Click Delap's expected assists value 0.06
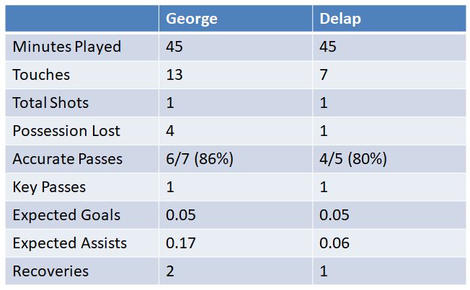Image resolution: width=470 pixels, height=290 pixels. (334, 243)
